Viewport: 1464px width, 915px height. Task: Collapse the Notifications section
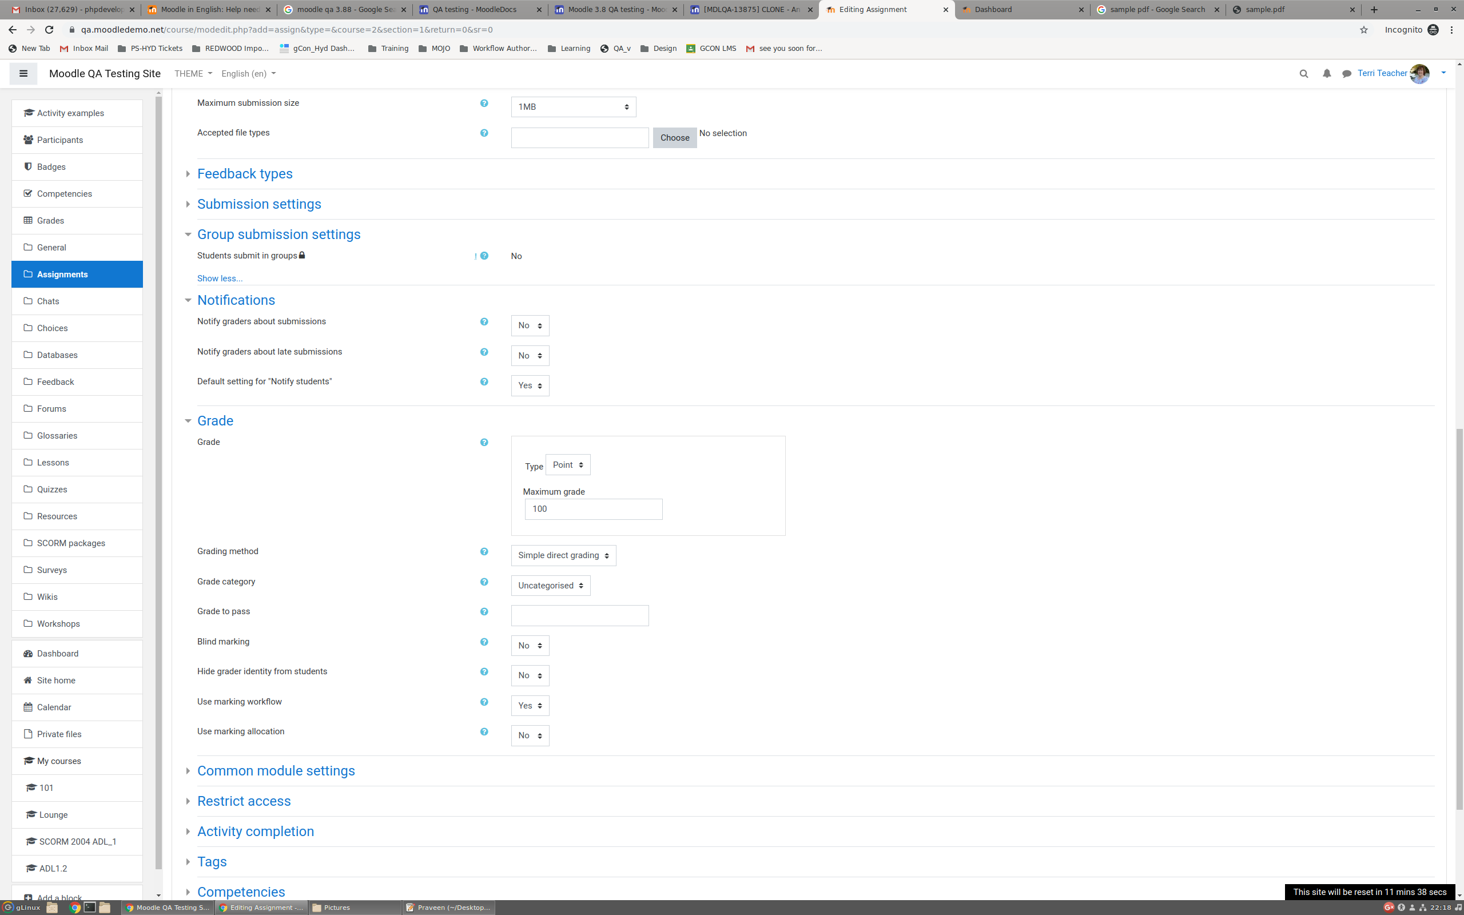[236, 300]
